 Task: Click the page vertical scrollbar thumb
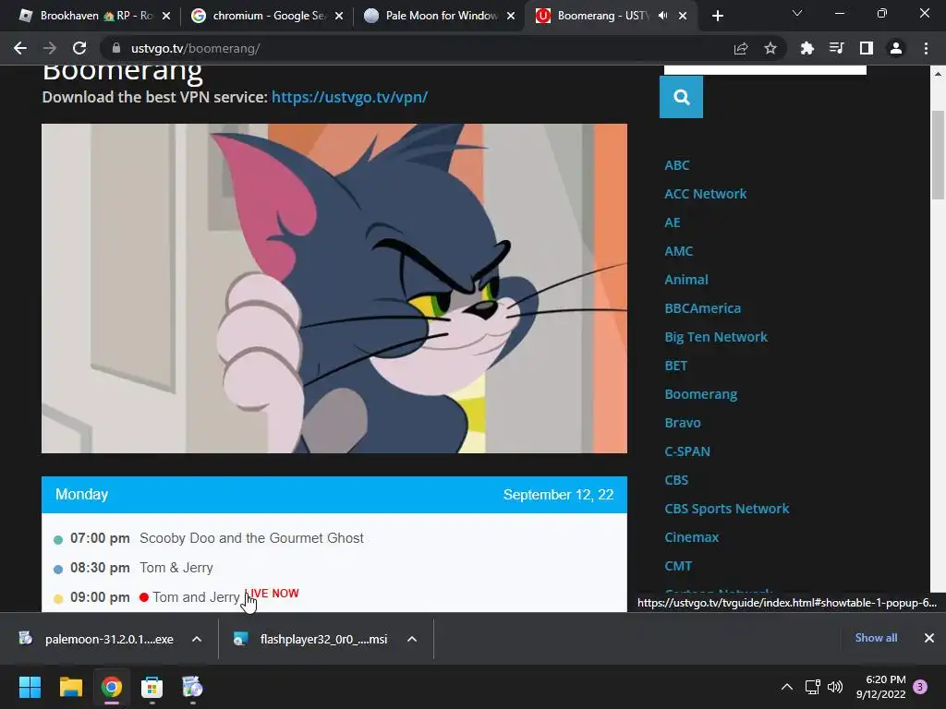[x=938, y=155]
